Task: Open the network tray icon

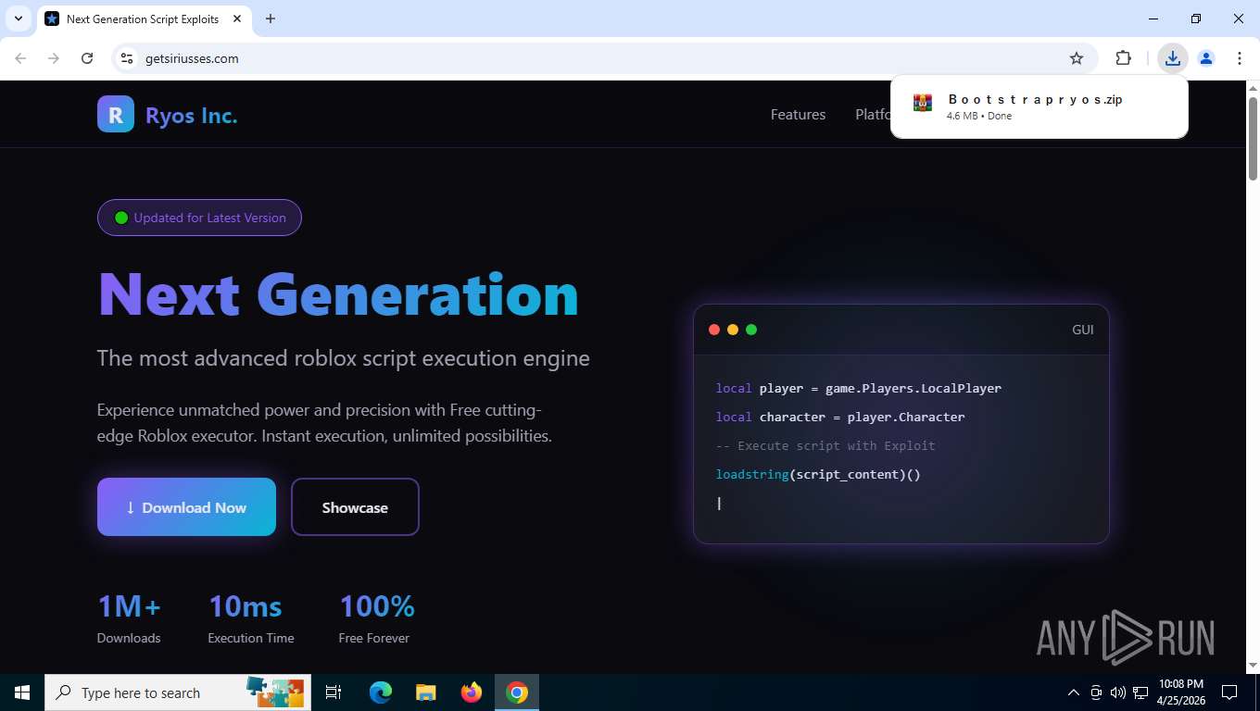Action: 1141,692
